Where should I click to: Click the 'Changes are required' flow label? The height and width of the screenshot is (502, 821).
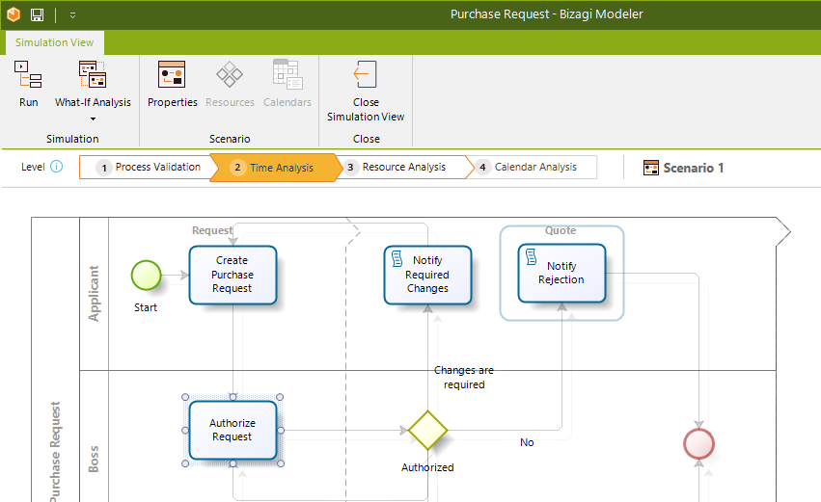point(464,378)
